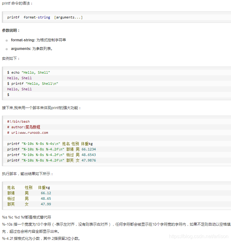Viewport: 231px width, 242px height.
Task: Click the 'arguments: 为参数列表' bullet item
Action: point(32,49)
